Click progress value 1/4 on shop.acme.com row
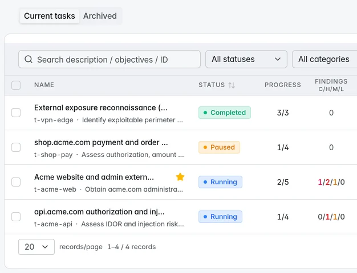 [283, 147]
